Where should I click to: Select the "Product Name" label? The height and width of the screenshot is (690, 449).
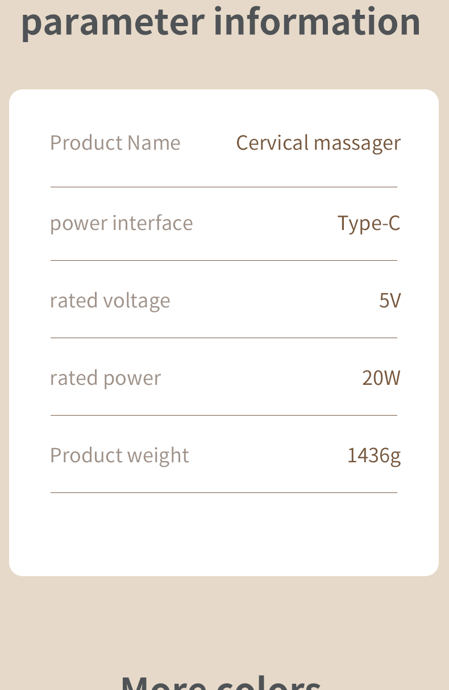(115, 142)
